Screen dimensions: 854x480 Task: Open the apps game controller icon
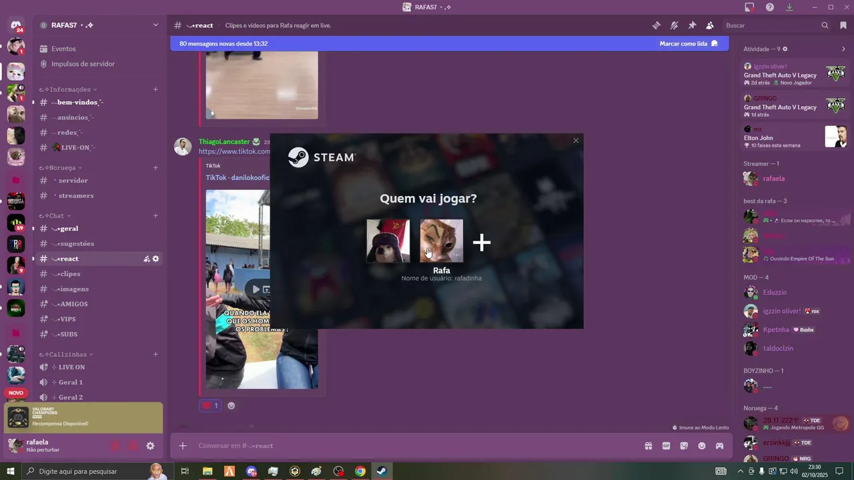(720, 446)
